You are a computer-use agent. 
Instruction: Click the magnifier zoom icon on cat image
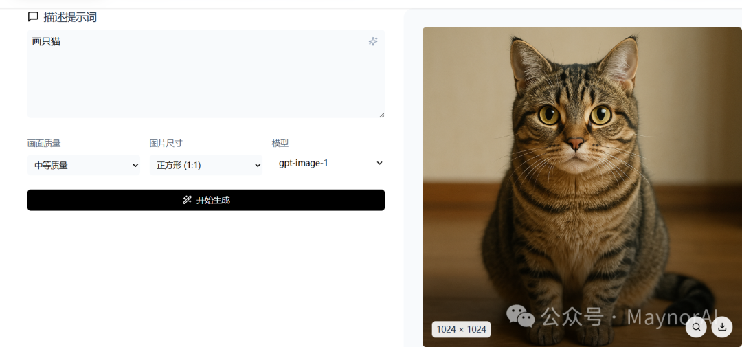pyautogui.click(x=696, y=326)
